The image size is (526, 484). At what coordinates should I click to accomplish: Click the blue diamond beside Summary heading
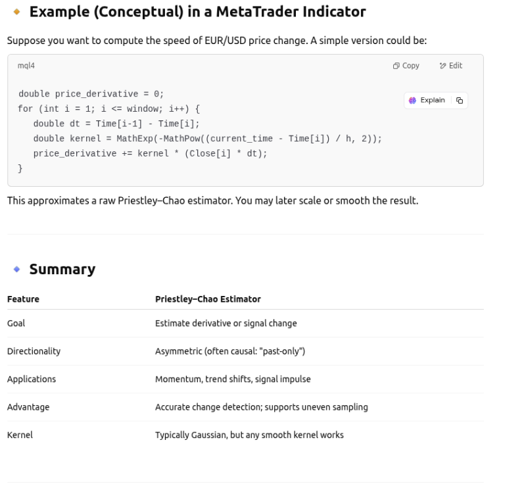click(16, 269)
